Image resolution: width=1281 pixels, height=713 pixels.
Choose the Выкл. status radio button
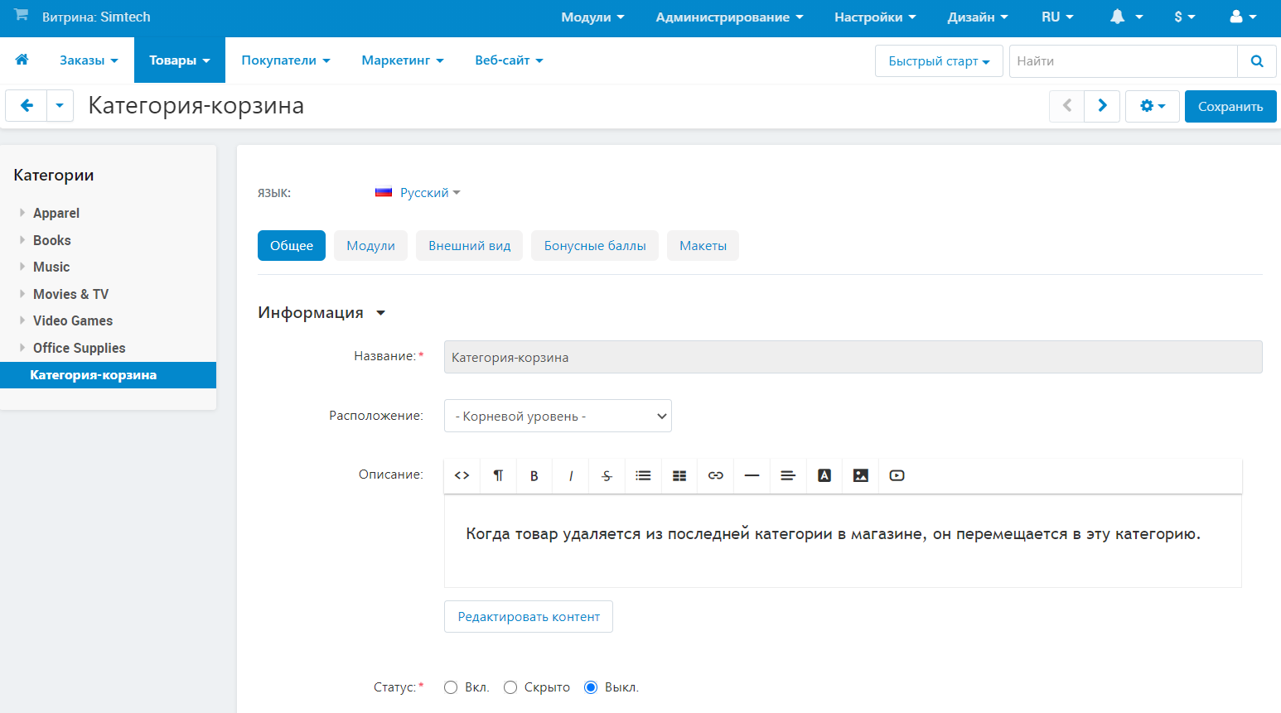tap(591, 687)
